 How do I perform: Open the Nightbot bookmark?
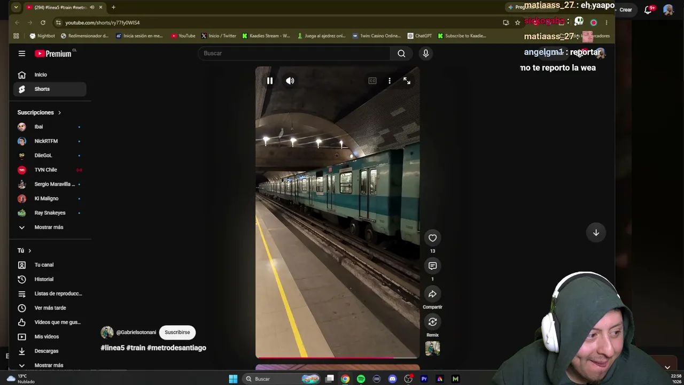pos(43,36)
